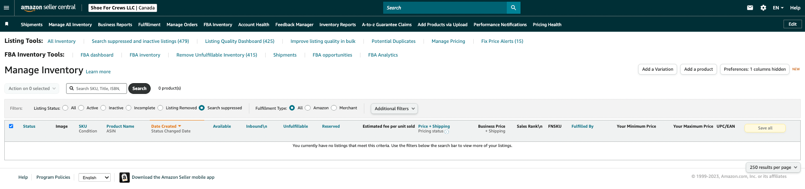The height and width of the screenshot is (189, 805).
Task: Open the settings gear icon
Action: tap(763, 8)
